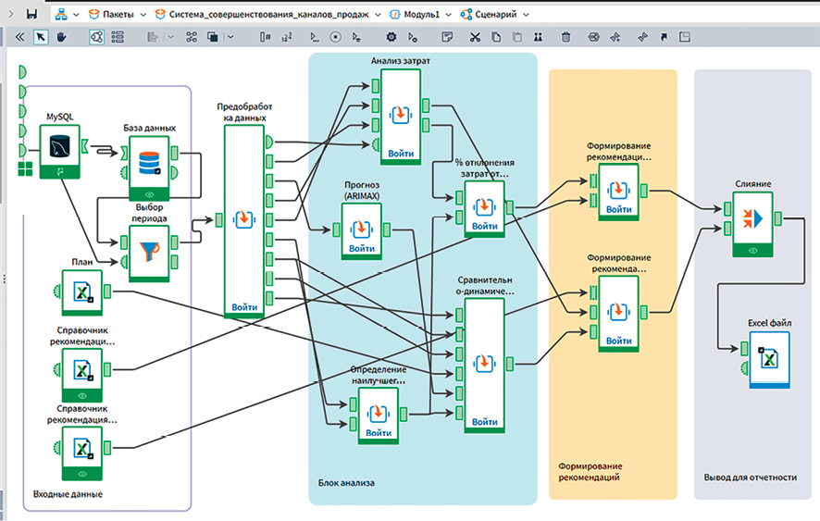Viewport: 820px width, 521px height.
Task: Click Войти on the Прогноз (ARIMAX) node
Action: [x=361, y=249]
